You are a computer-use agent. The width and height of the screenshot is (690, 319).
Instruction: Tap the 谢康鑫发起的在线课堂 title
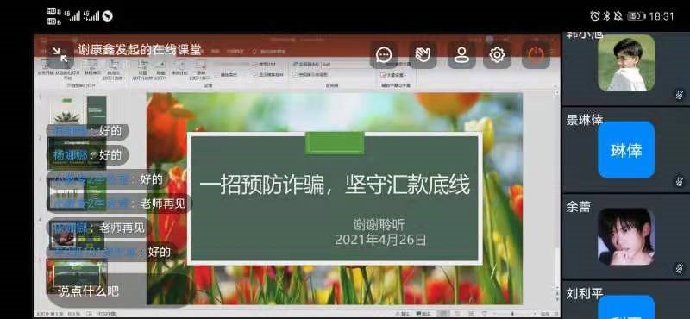click(140, 50)
